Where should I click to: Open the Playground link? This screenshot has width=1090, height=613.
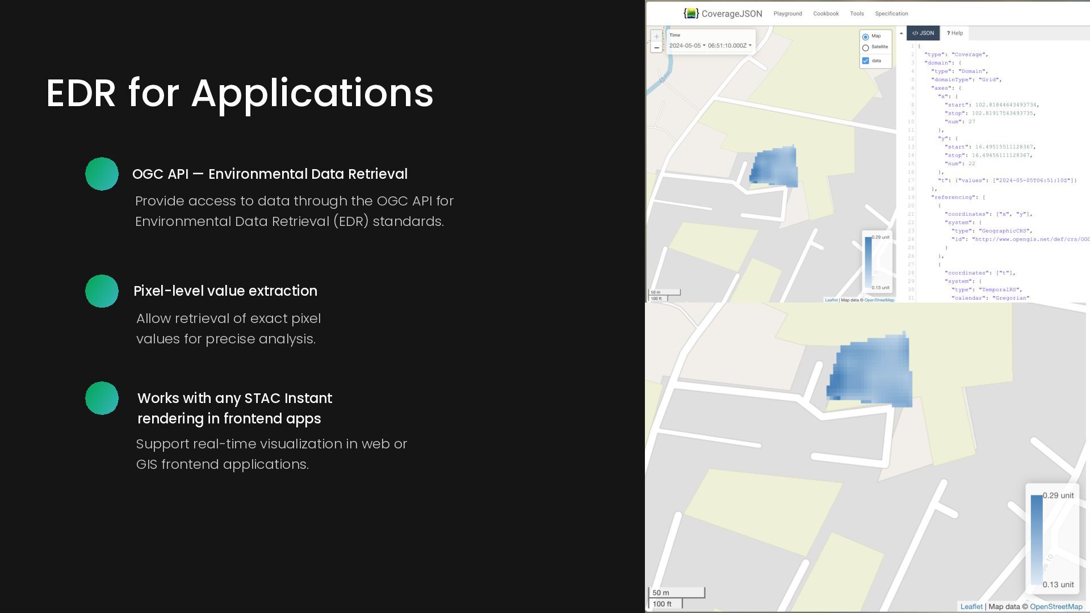[x=787, y=14]
